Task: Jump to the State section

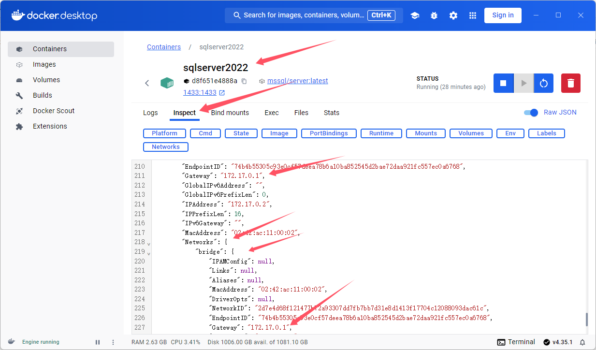Action: click(x=241, y=133)
